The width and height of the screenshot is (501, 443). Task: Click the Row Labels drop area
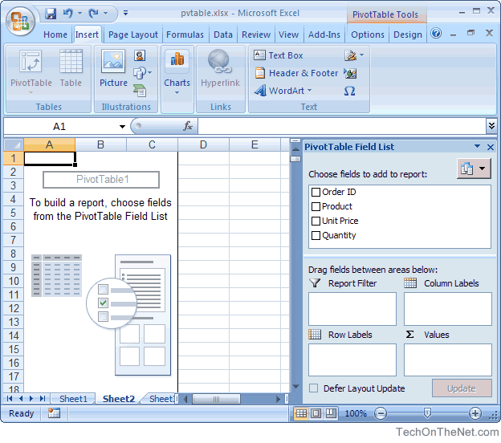(352, 360)
